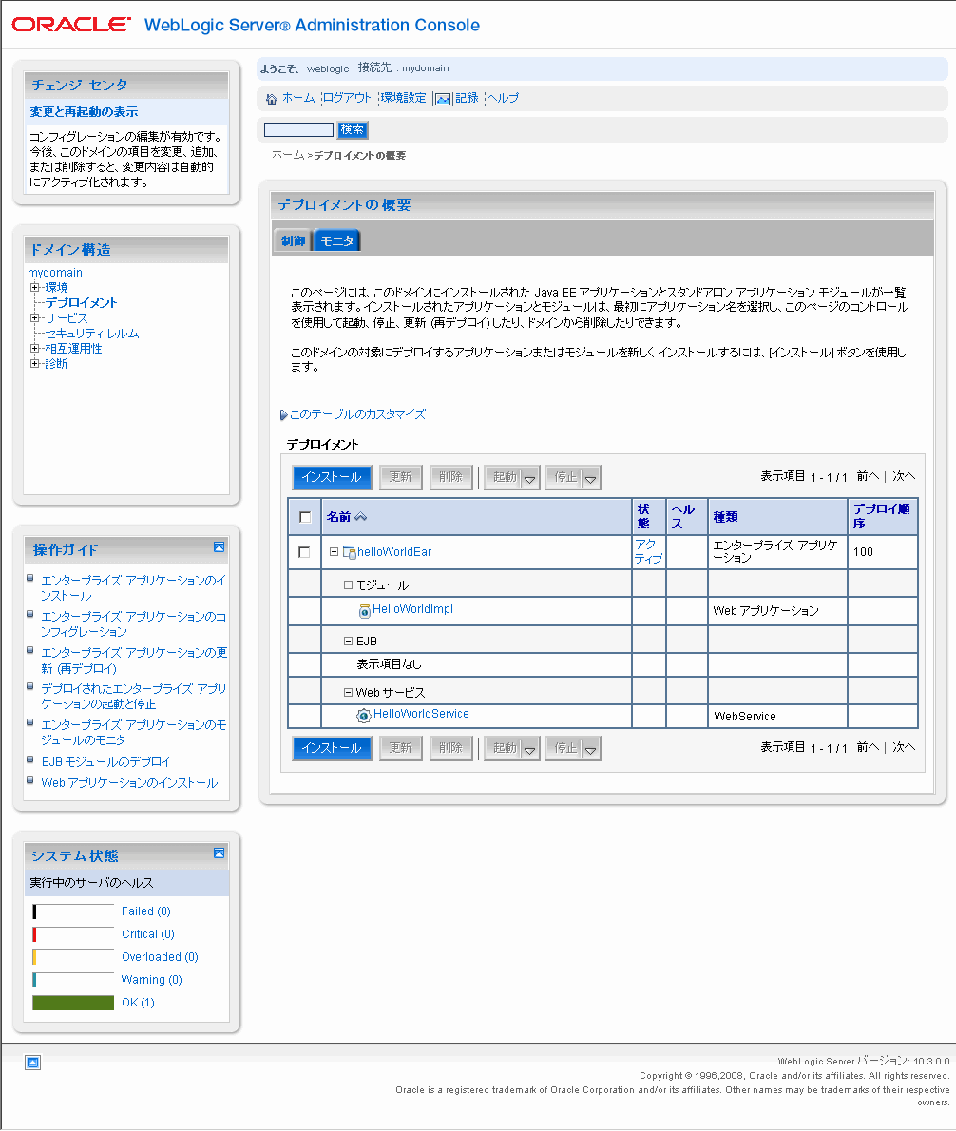This screenshot has height=1131, width=956.
Task: Click the 名前 column sort arrow icon
Action: 361,516
